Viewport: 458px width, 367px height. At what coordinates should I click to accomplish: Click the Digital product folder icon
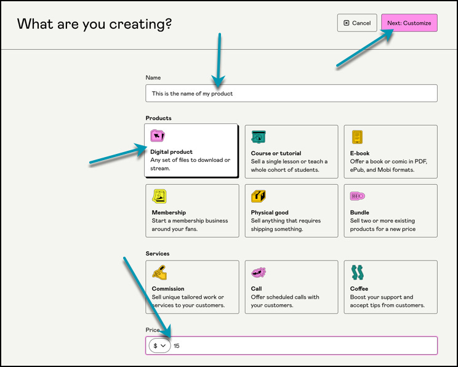click(x=158, y=136)
